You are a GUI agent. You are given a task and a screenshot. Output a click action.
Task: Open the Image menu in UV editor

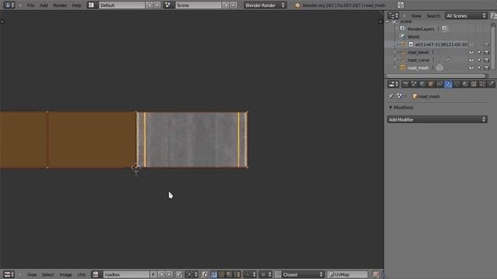point(65,274)
